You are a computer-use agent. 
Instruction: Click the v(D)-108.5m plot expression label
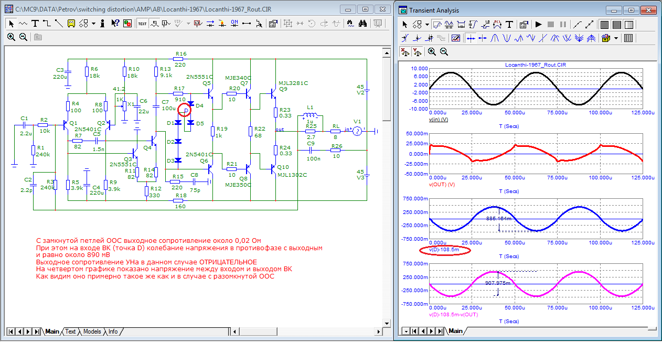click(x=445, y=250)
